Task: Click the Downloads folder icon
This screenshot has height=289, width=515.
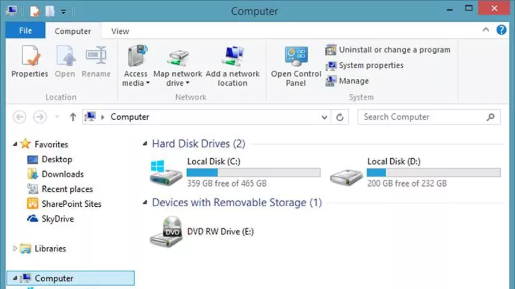Action: (33, 174)
